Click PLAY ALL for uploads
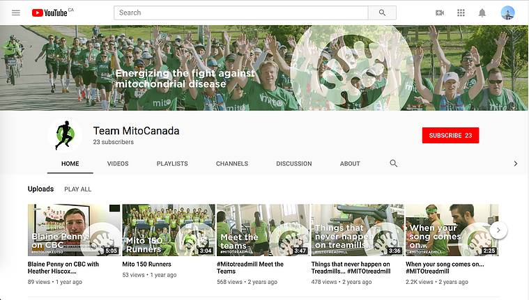The height and width of the screenshot is (300, 529). 77,189
